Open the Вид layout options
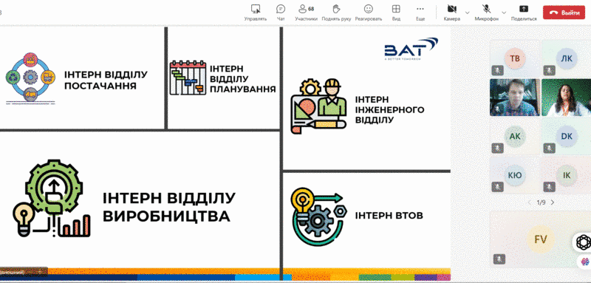This screenshot has height=283, width=591. (x=396, y=13)
